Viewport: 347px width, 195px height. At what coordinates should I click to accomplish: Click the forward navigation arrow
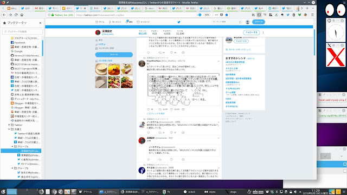click(10, 15)
